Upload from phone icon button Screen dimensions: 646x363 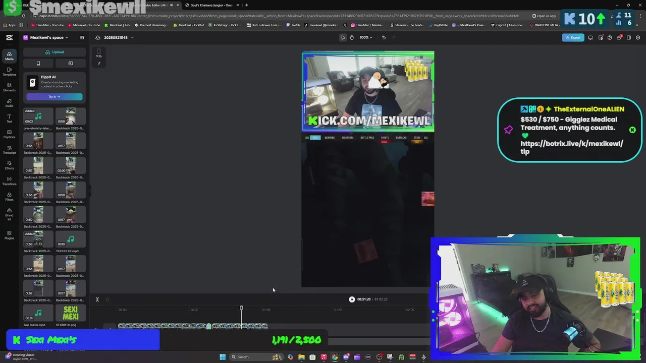(38, 63)
